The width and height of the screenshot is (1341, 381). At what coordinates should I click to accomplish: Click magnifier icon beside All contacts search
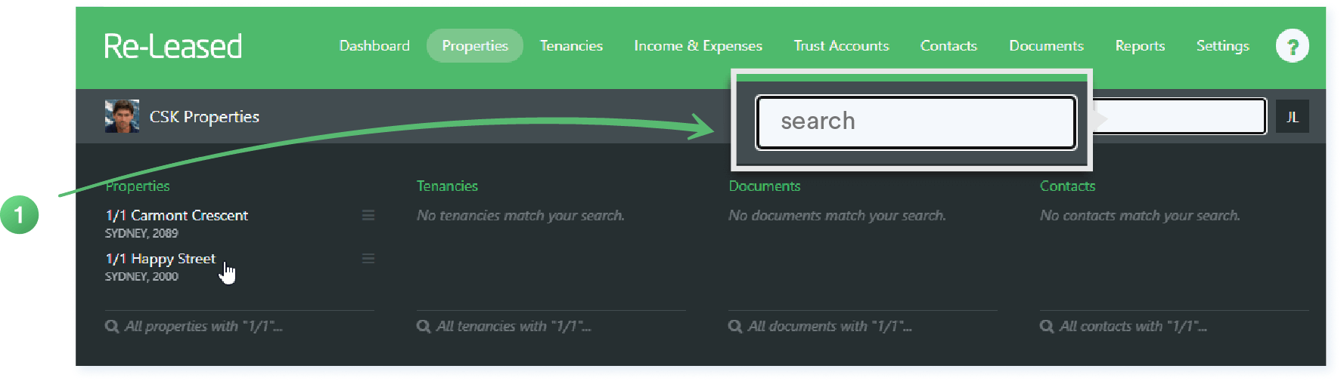1047,326
